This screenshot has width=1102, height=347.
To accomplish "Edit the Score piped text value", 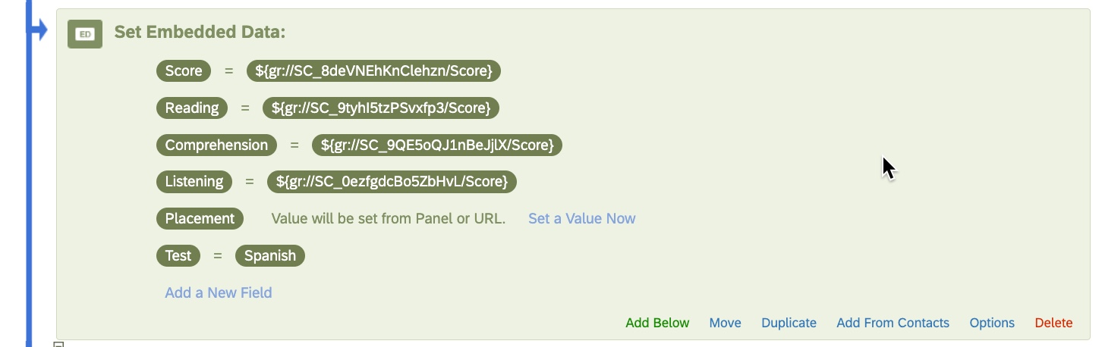I will click(x=373, y=71).
